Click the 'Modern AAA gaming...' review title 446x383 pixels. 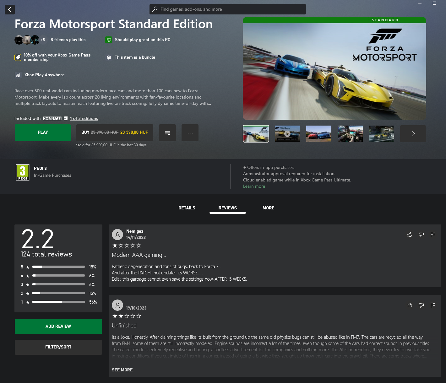(139, 255)
